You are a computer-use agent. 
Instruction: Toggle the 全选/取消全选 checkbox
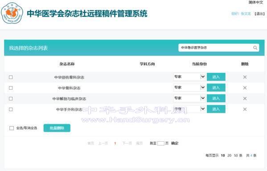12,128
